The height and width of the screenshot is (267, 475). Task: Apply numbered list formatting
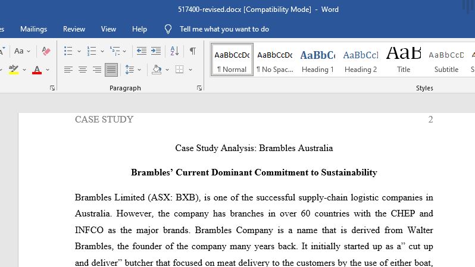pos(92,51)
